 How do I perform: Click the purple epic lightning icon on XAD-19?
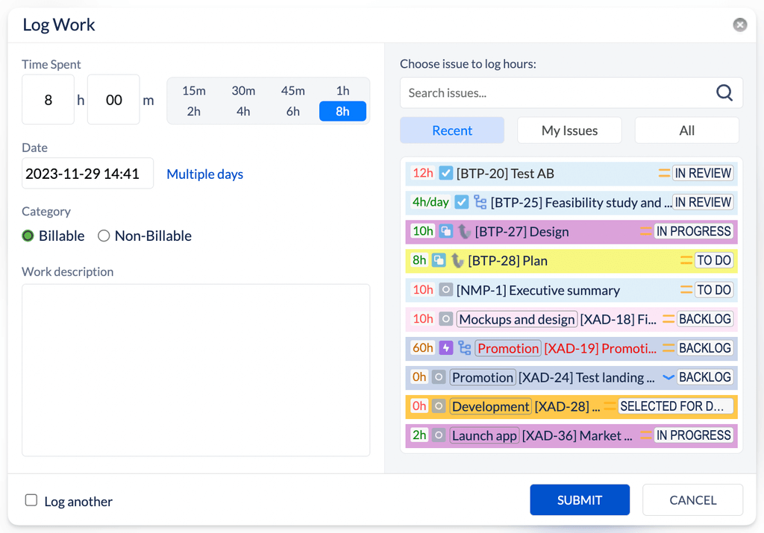click(446, 348)
